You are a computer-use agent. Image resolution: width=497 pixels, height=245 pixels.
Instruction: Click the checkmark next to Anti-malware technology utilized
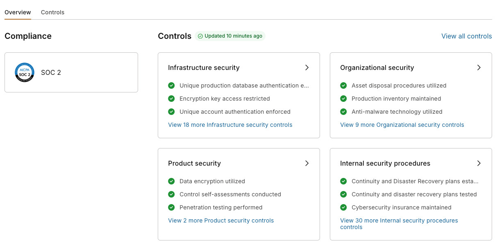pos(343,112)
